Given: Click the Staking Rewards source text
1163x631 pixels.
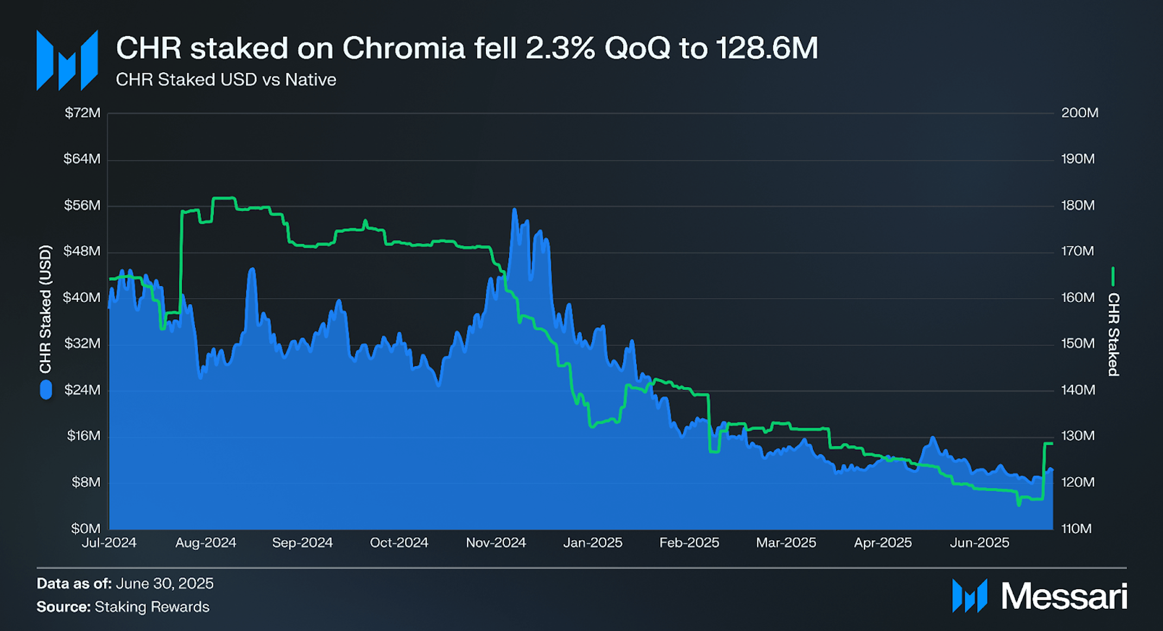Looking at the screenshot, I should [152, 607].
